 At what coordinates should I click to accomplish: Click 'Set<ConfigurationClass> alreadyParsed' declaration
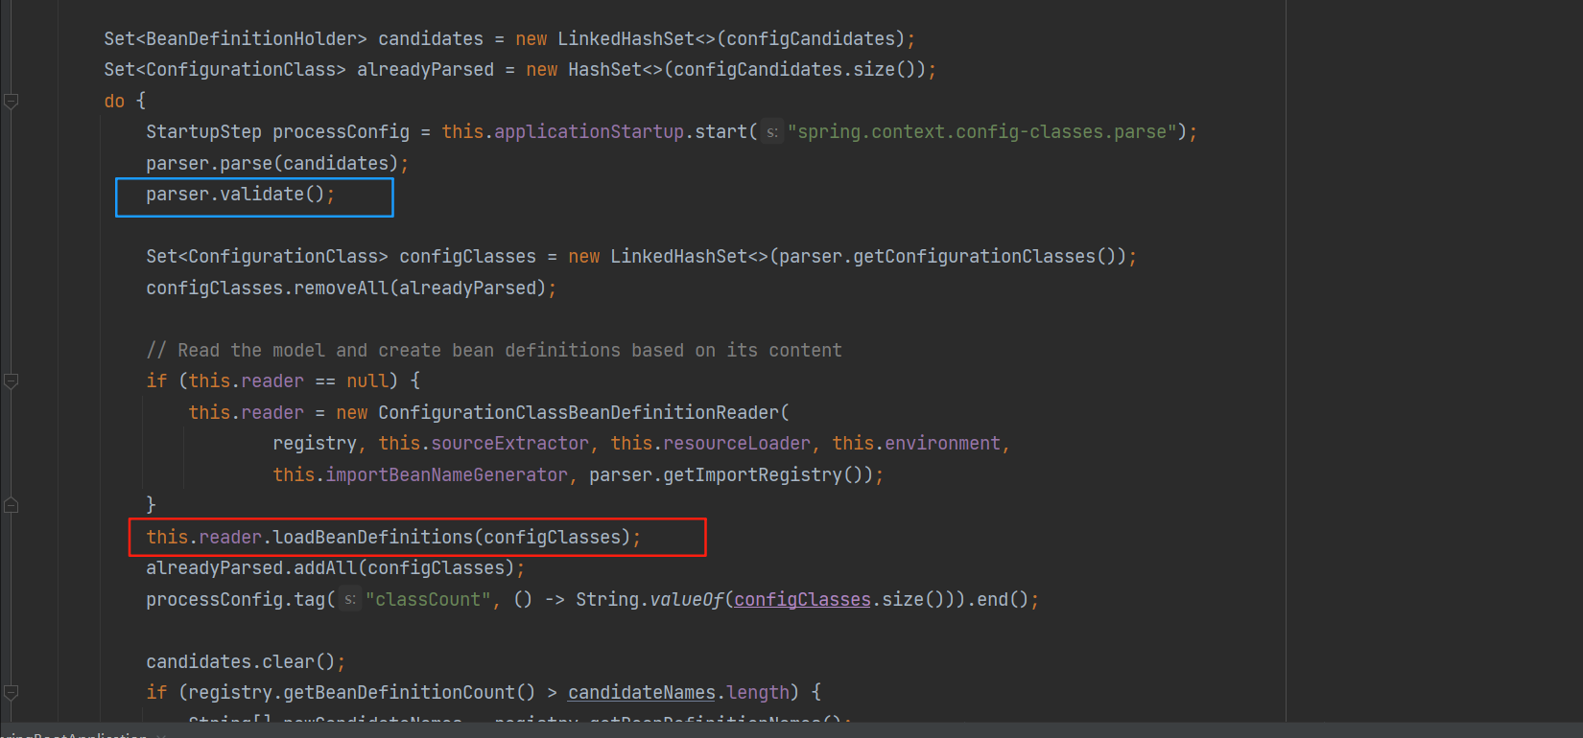[299, 70]
